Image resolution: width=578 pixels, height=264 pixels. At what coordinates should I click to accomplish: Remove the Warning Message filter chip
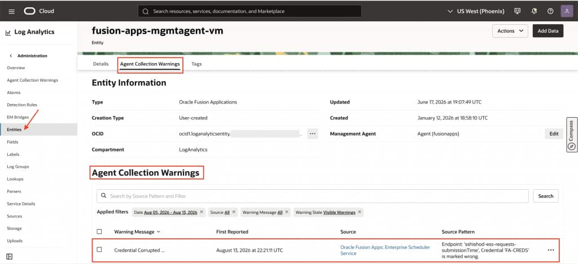click(287, 212)
